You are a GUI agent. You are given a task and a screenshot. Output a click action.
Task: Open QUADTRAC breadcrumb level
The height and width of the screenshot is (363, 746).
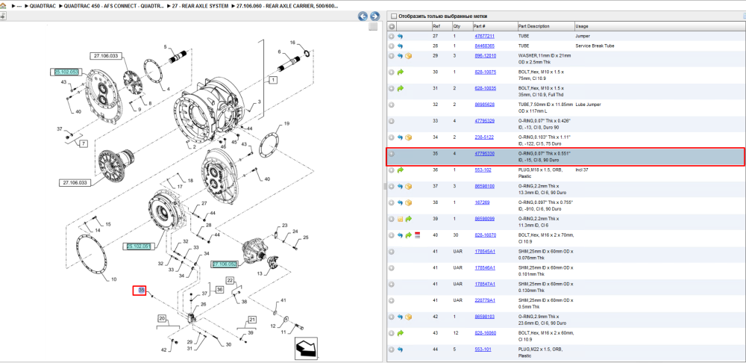[x=44, y=6]
